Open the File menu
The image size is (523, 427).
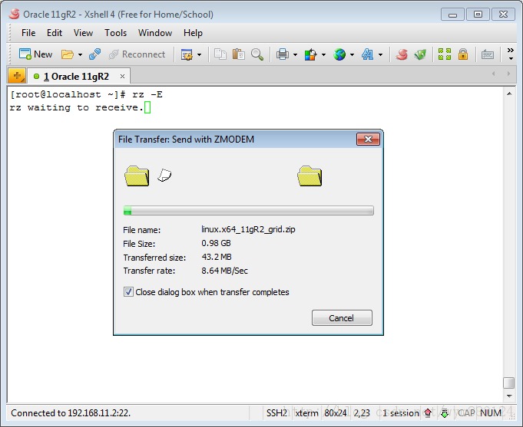point(28,33)
